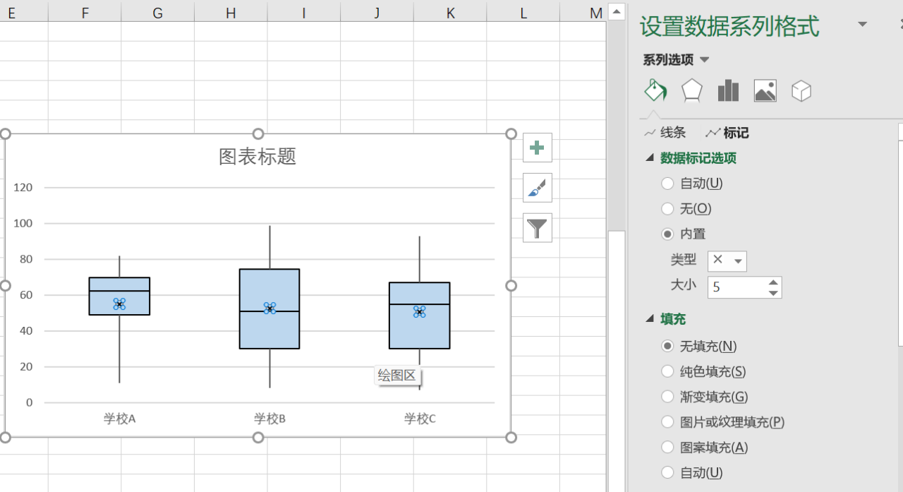Select 渐变填充(G) fill option

(x=705, y=397)
